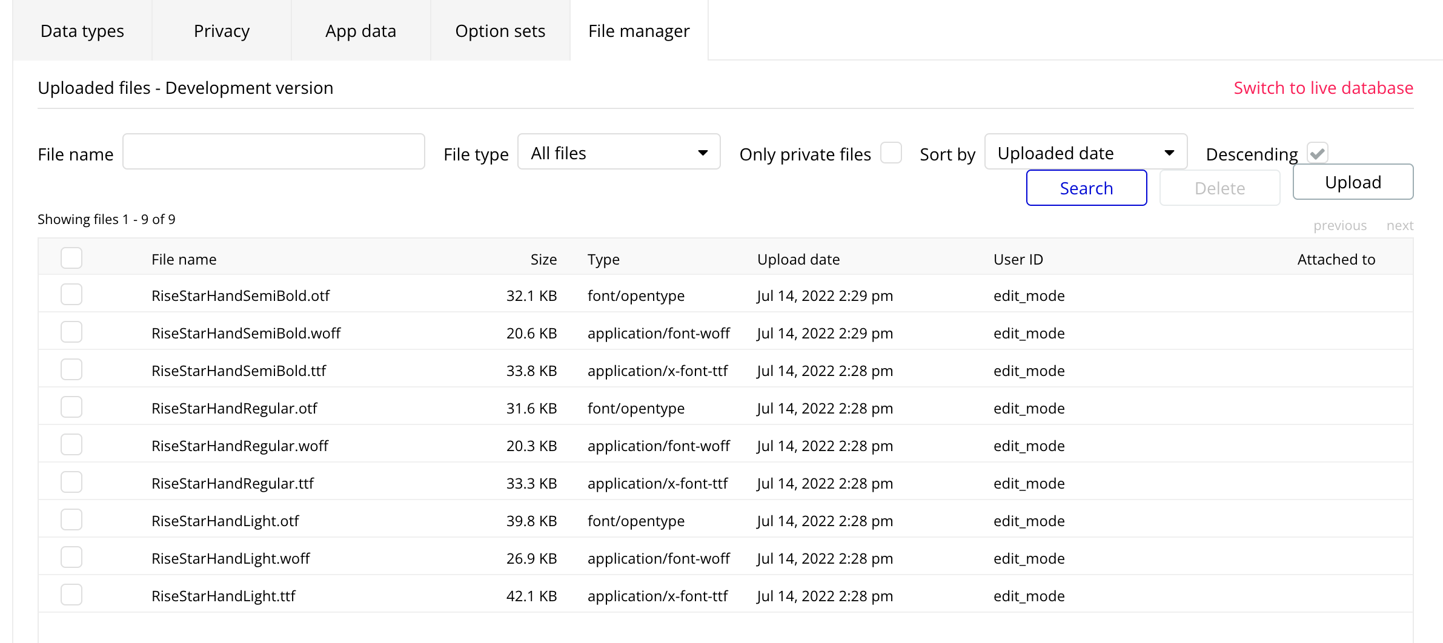Screen dimensions: 1443x643
Task: Click the next page link
Action: tap(1399, 226)
